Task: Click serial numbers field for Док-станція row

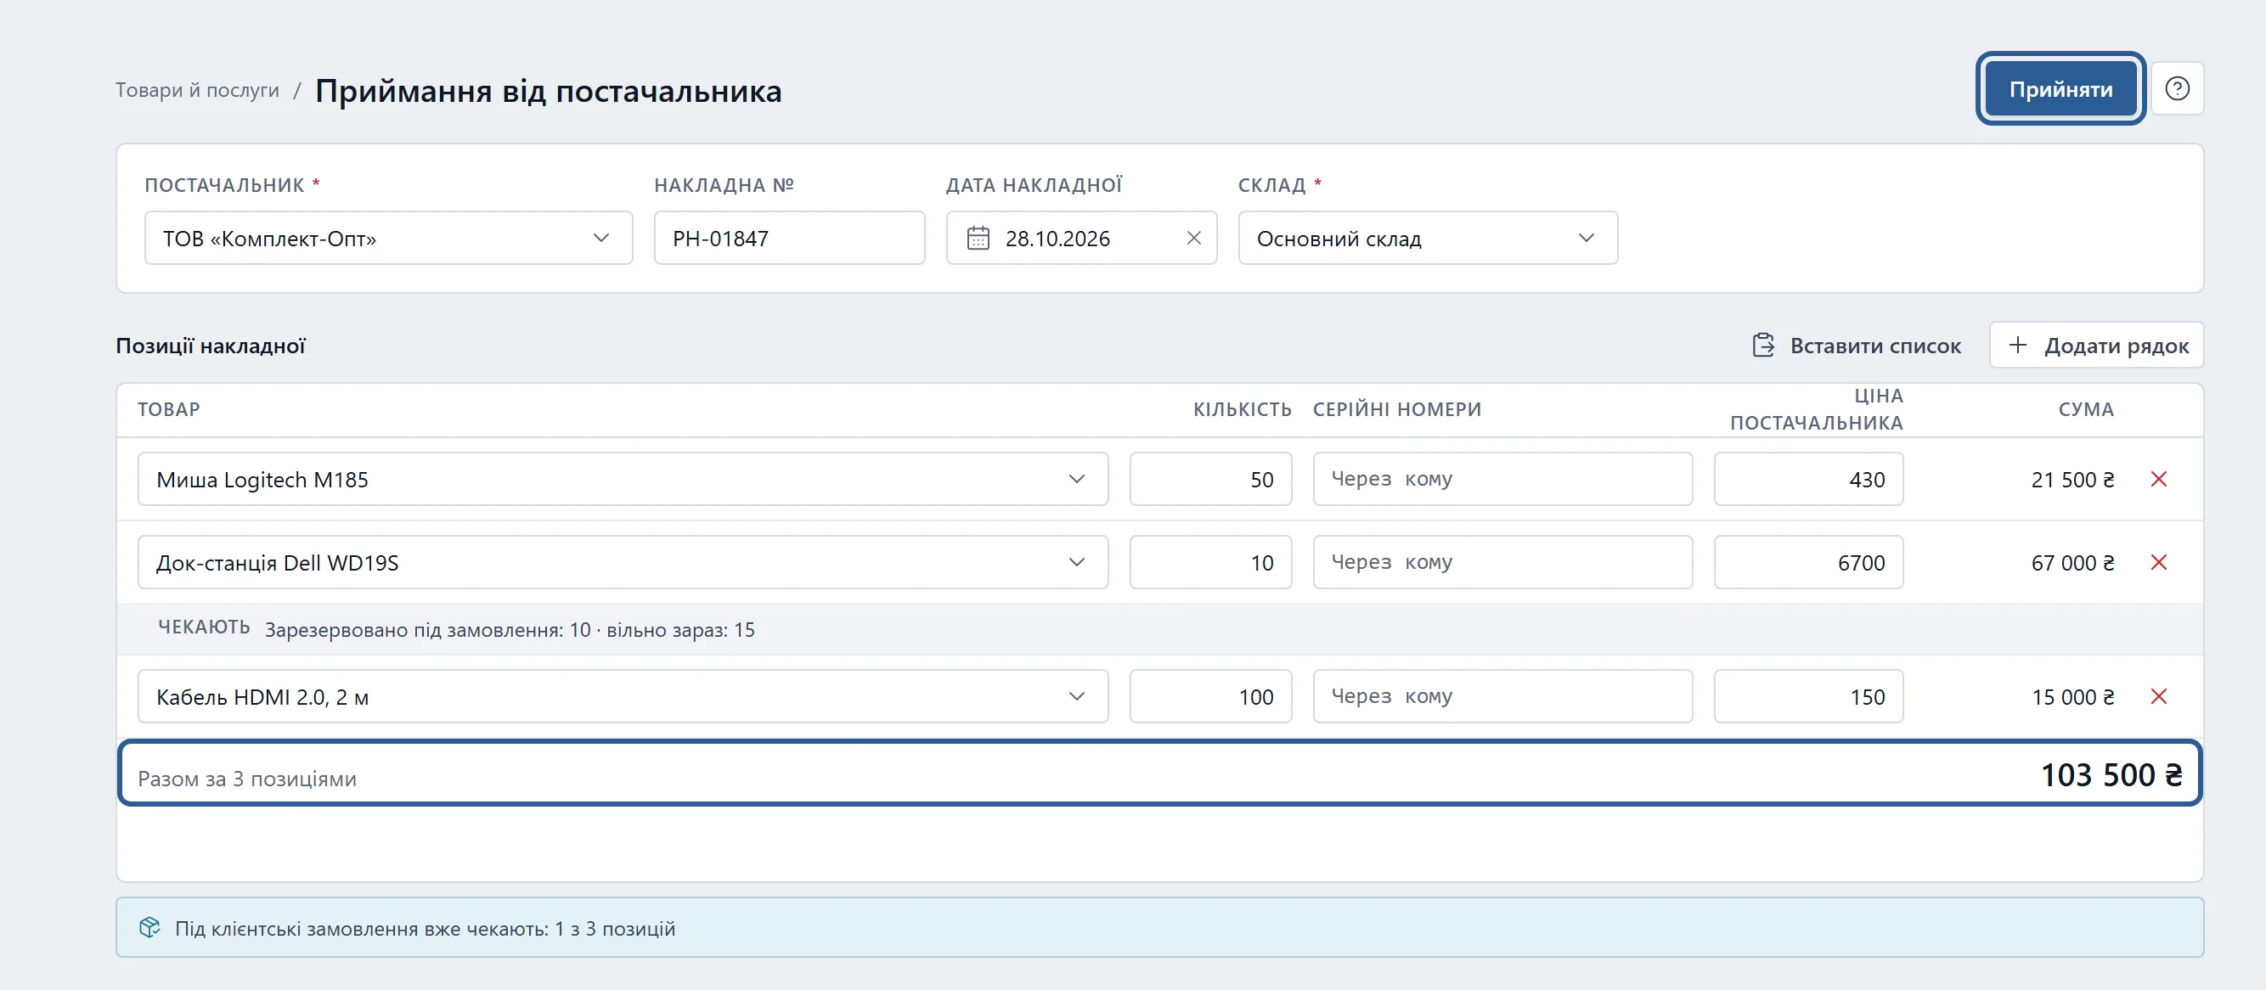Action: 1502,563
